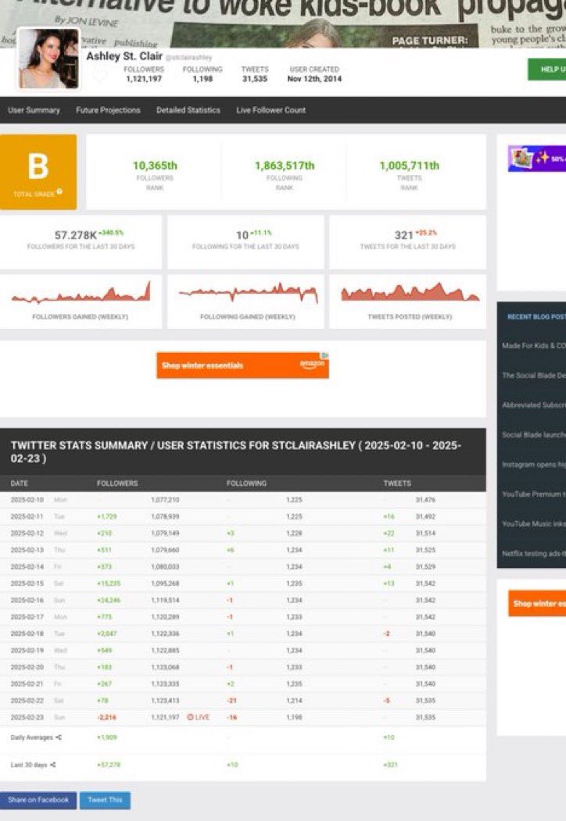The image size is (566, 821).
Task: Click the Twitter Stats Summary heading
Action: coord(236,452)
